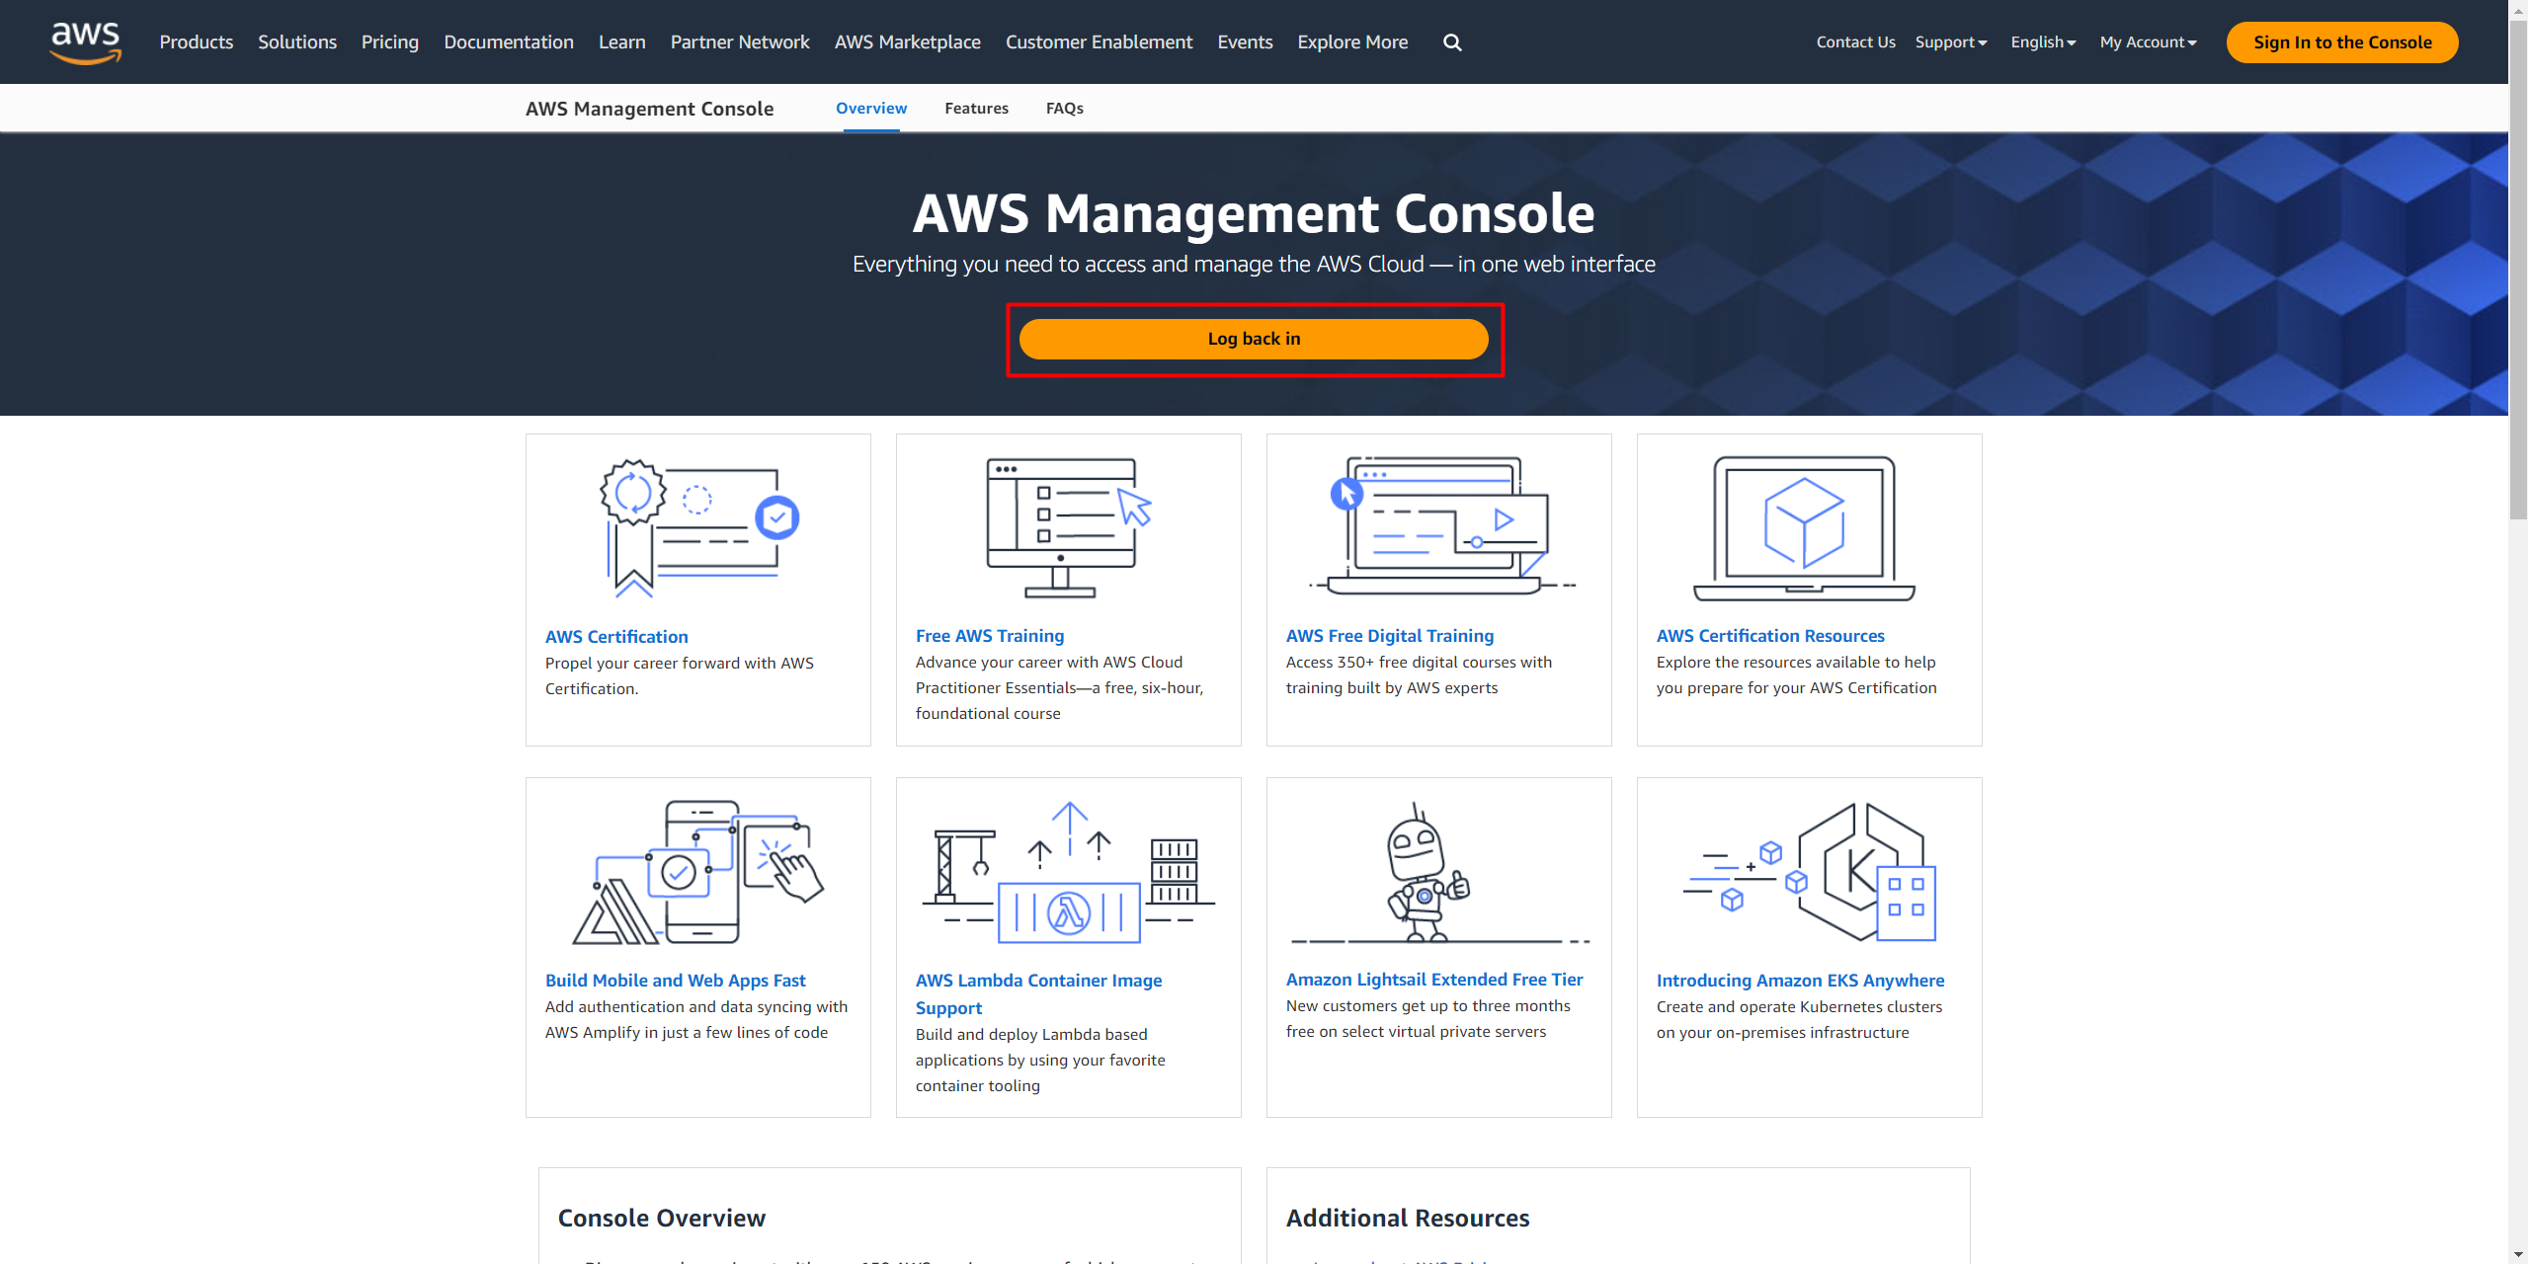
Task: Click the Contact Us link
Action: pyautogui.click(x=1855, y=42)
